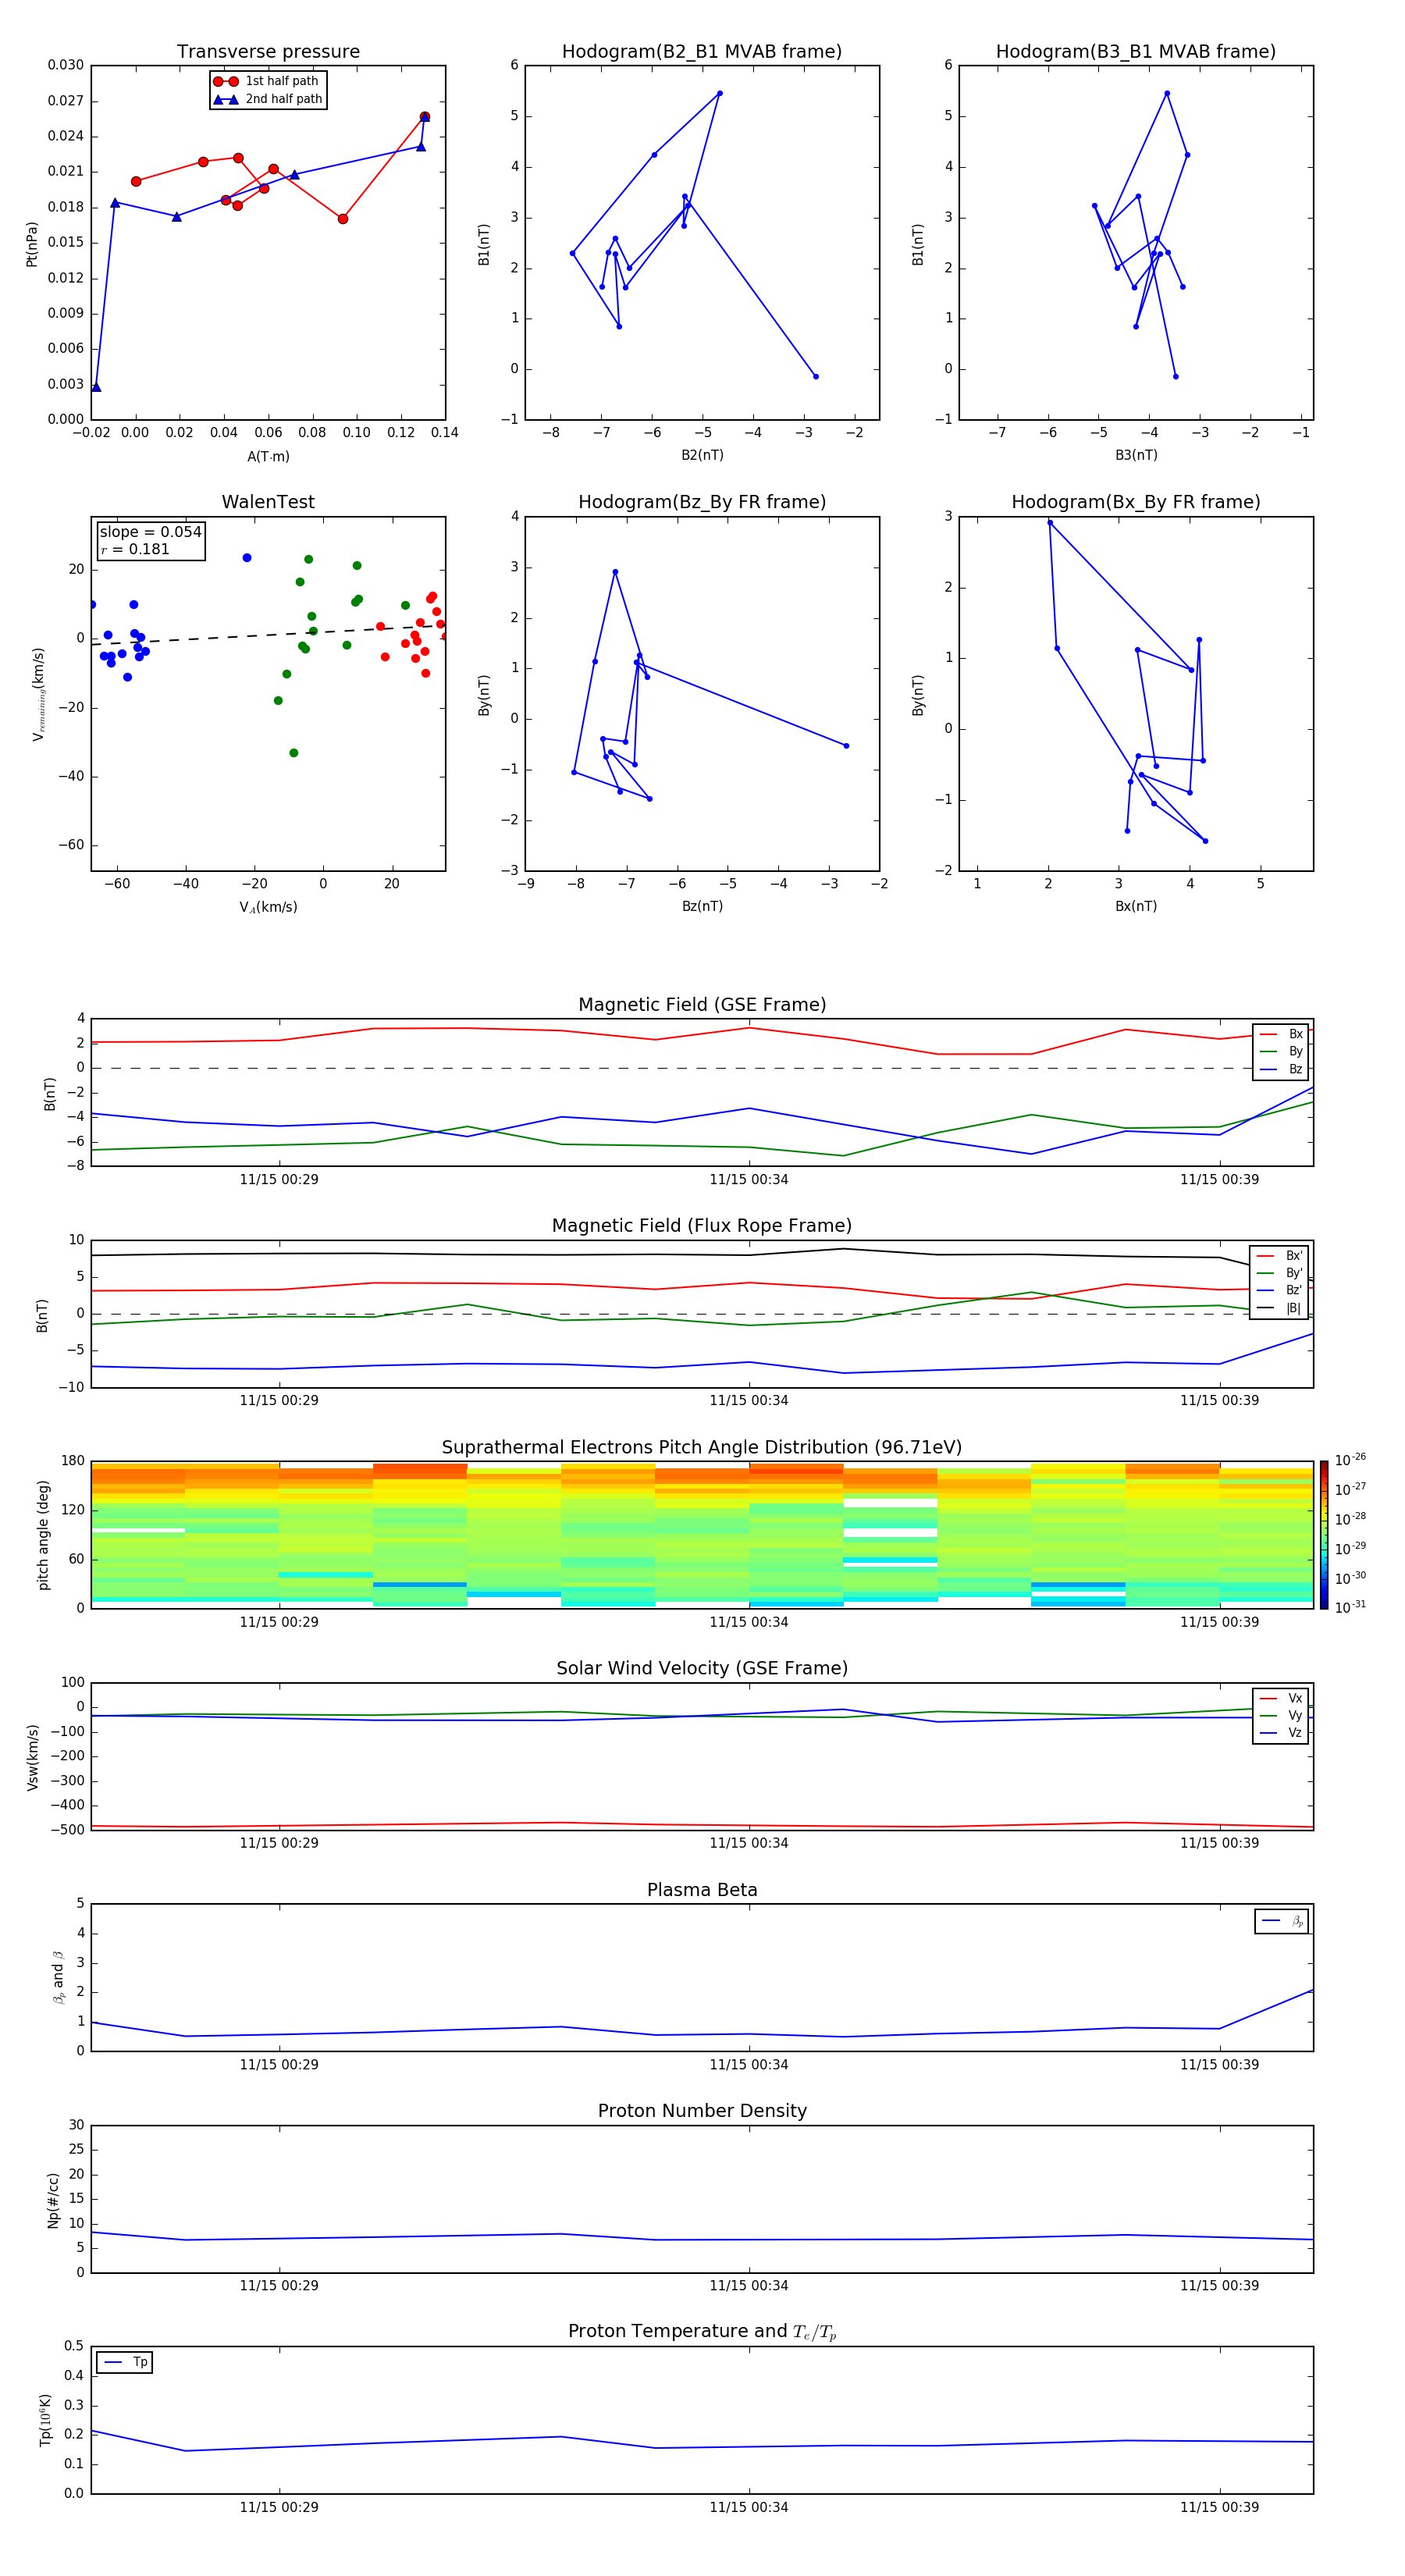Click the "Magnetic Field (GSE Frame)" title
The height and width of the screenshot is (2576, 1405).
point(702,1005)
